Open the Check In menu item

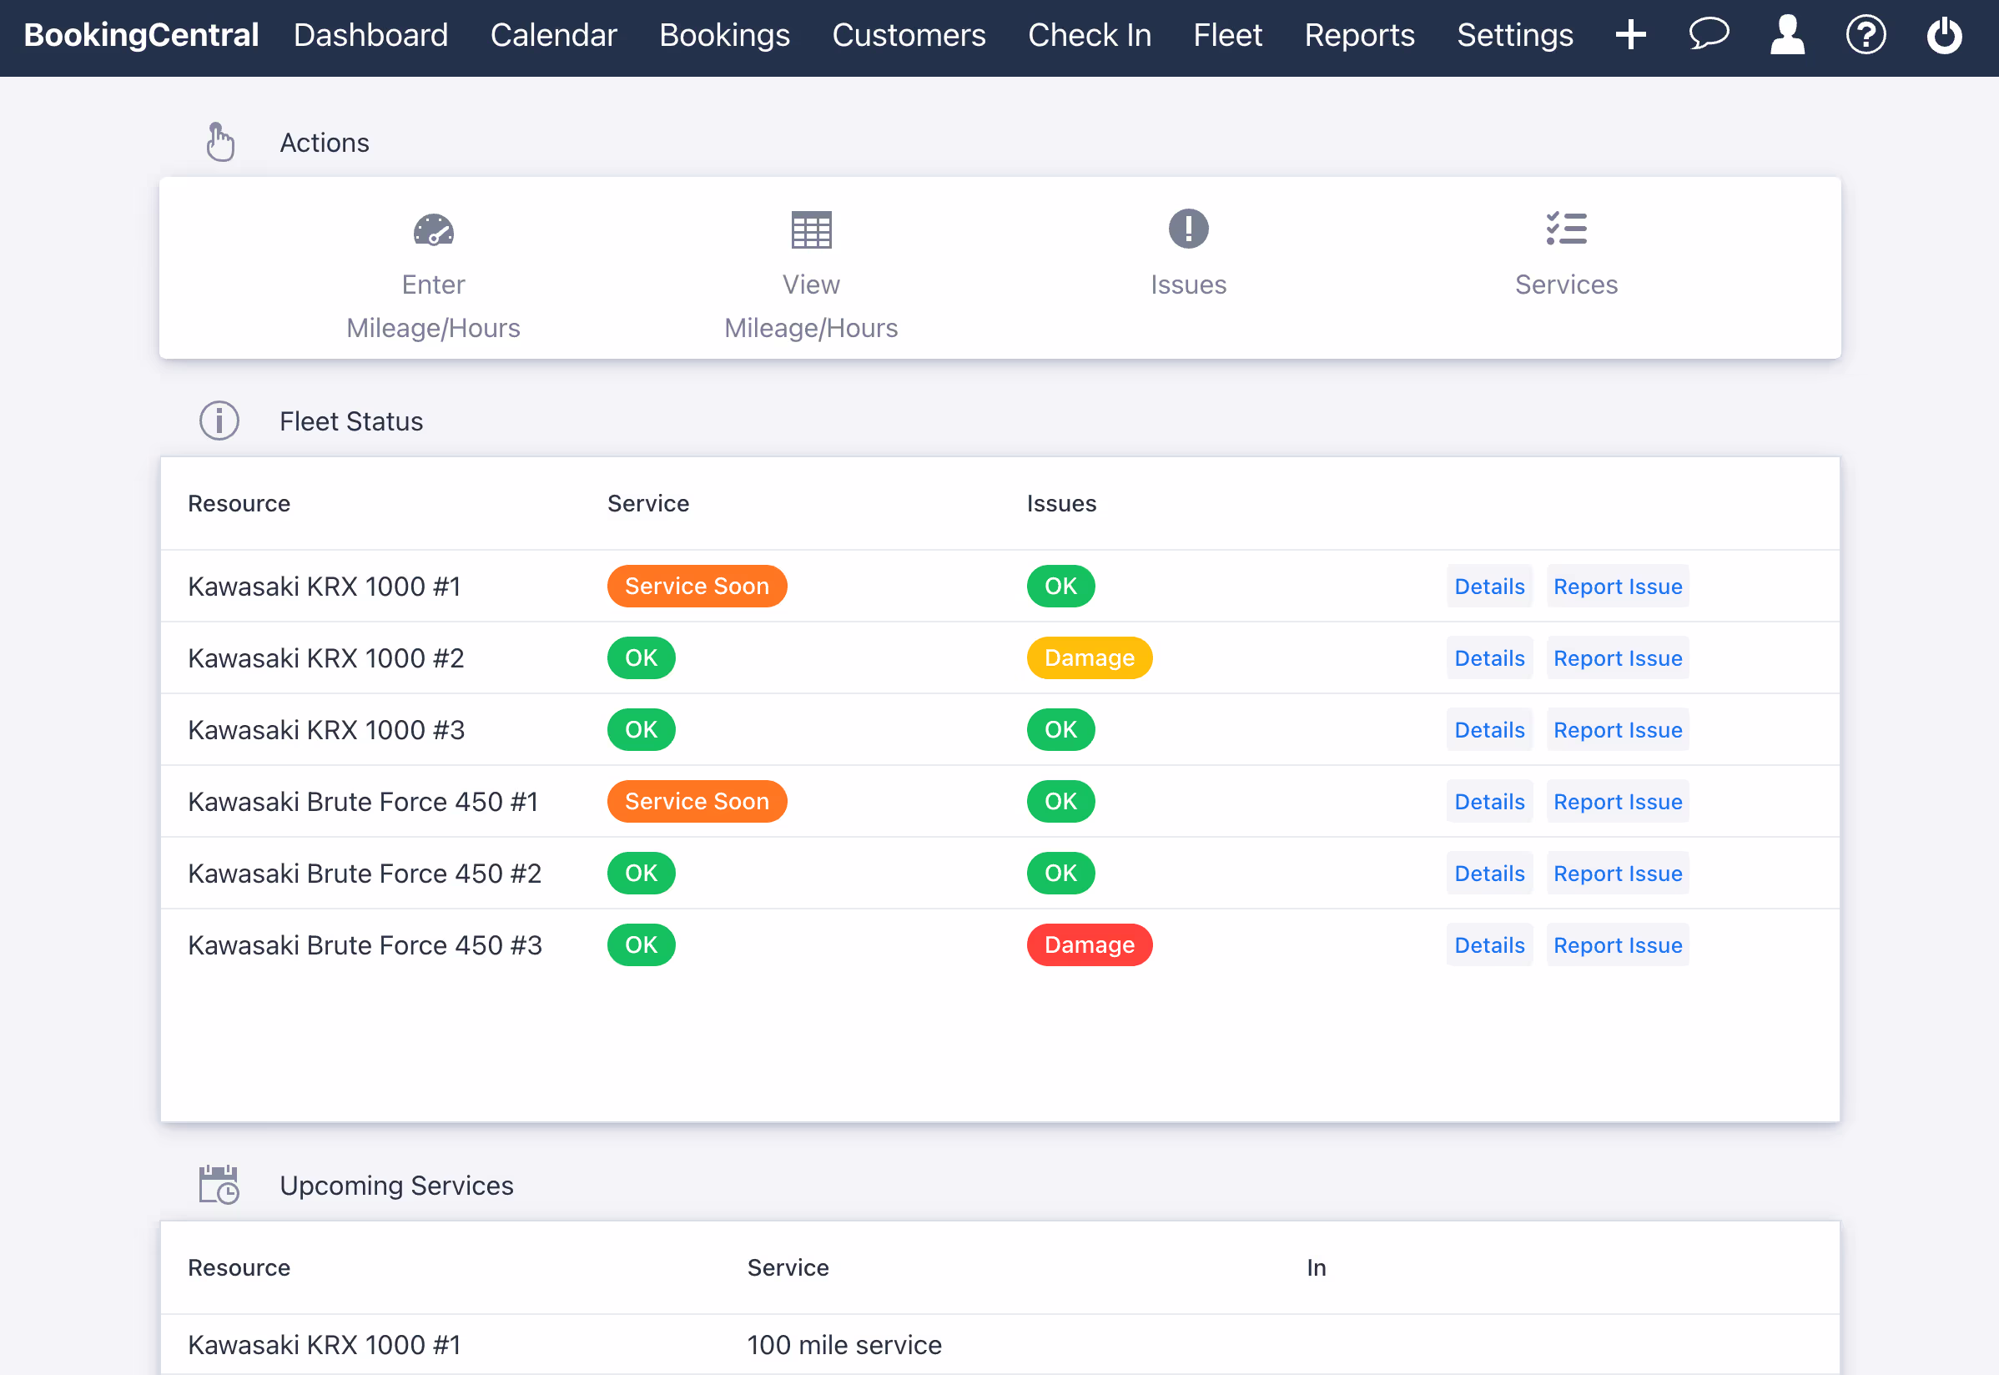[1090, 34]
